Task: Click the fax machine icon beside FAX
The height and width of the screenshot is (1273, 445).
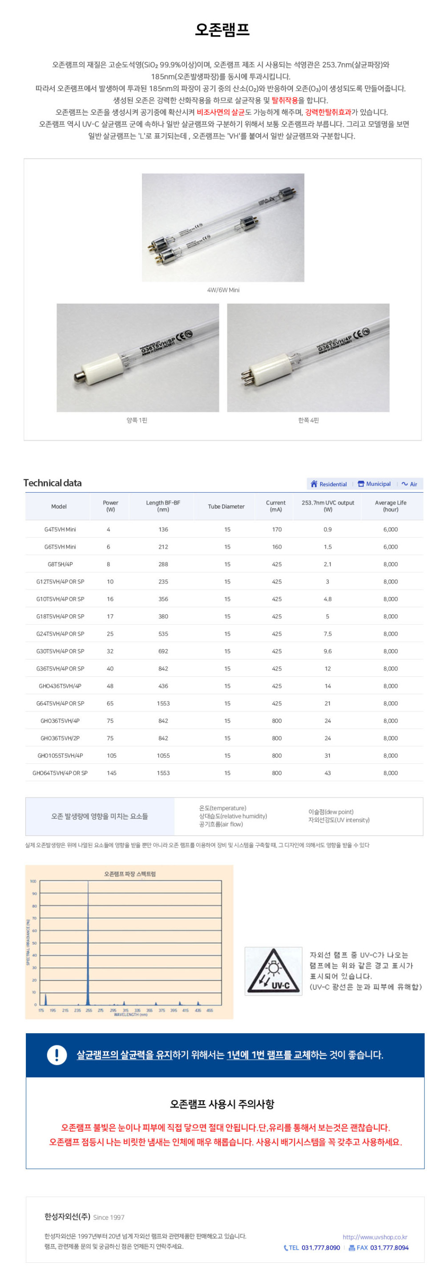Action: pyautogui.click(x=352, y=1247)
